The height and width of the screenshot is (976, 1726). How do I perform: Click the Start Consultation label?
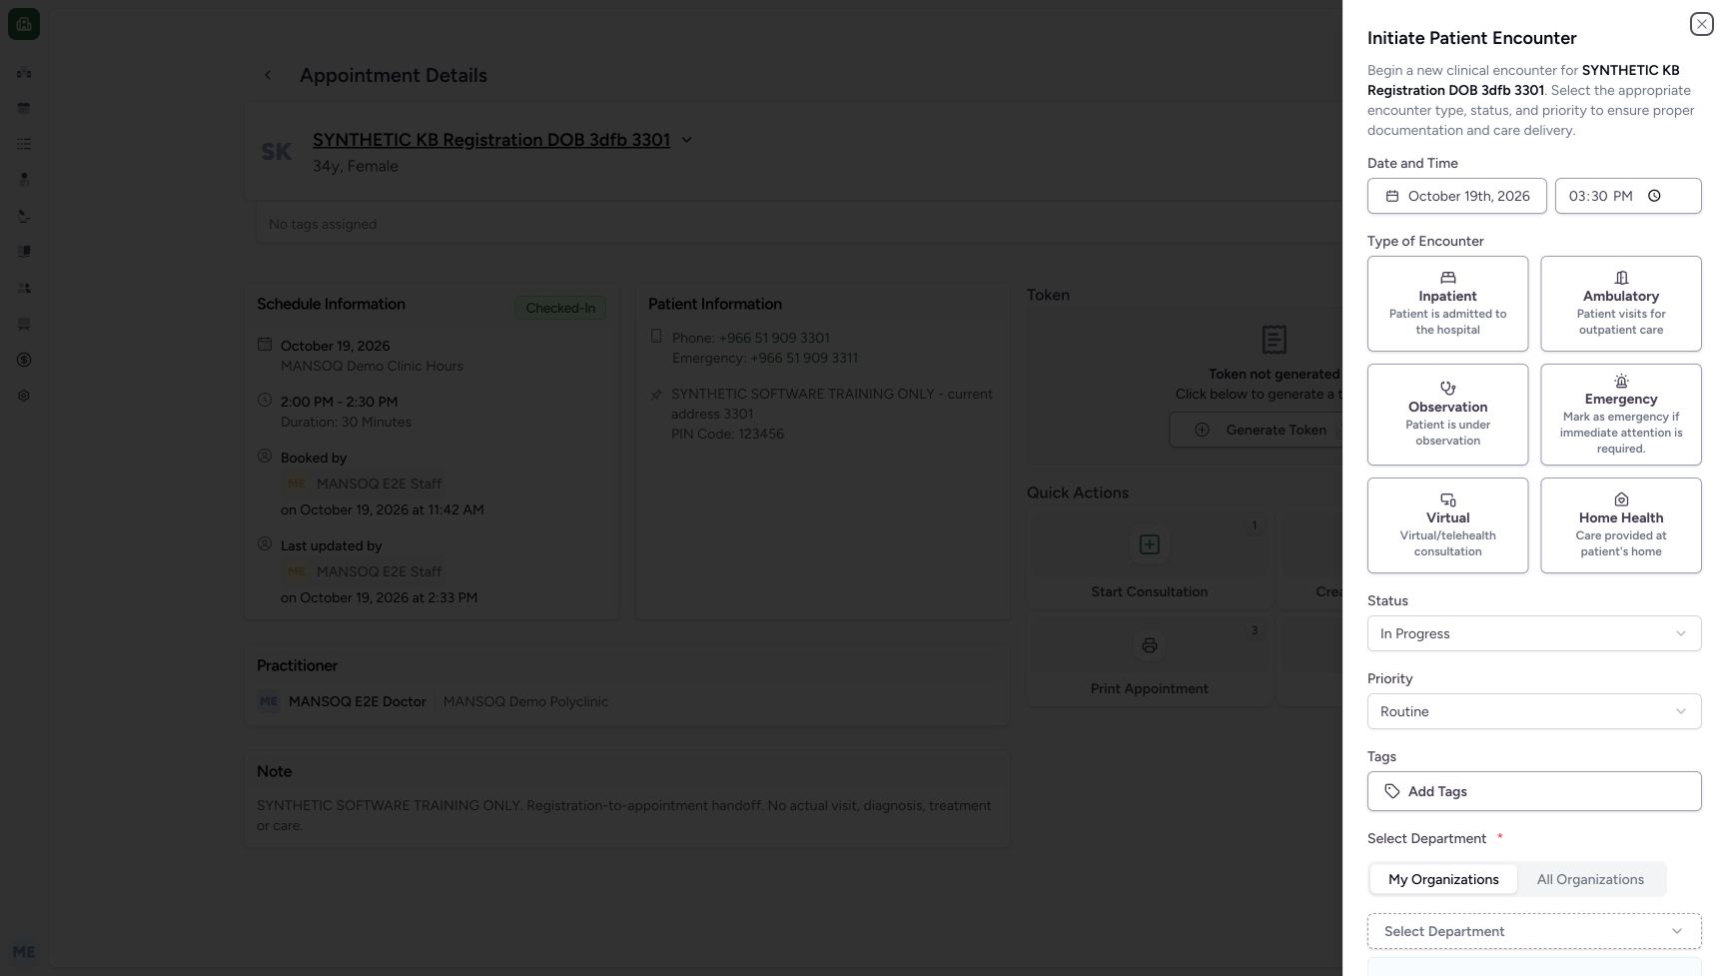point(1149,591)
